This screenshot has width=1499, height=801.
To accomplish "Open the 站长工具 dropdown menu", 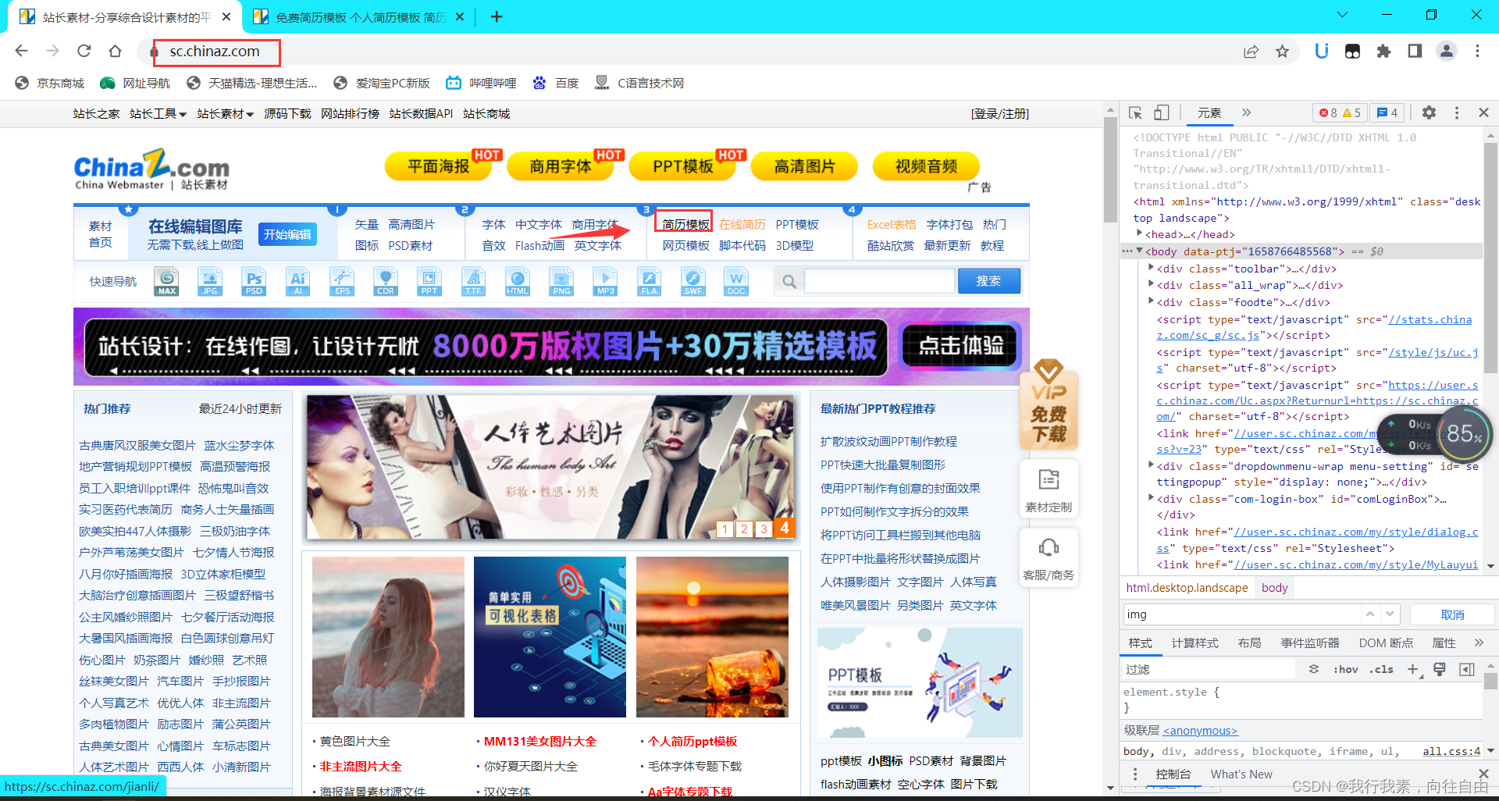I will 158,114.
